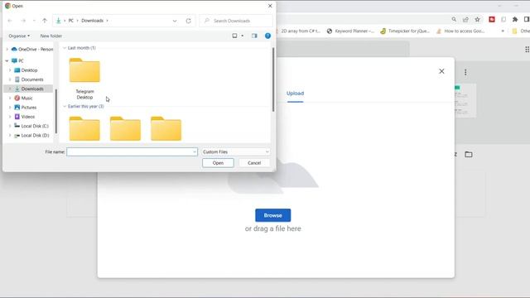This screenshot has width=530, height=298.
Task: Change the file view layout icon
Action: click(x=234, y=36)
